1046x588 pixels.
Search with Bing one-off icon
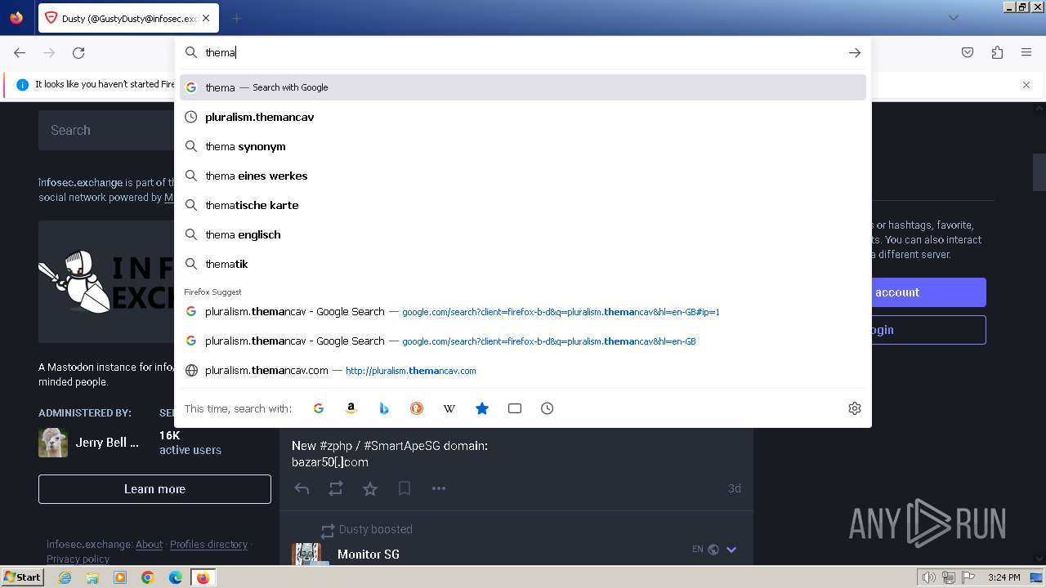(384, 408)
